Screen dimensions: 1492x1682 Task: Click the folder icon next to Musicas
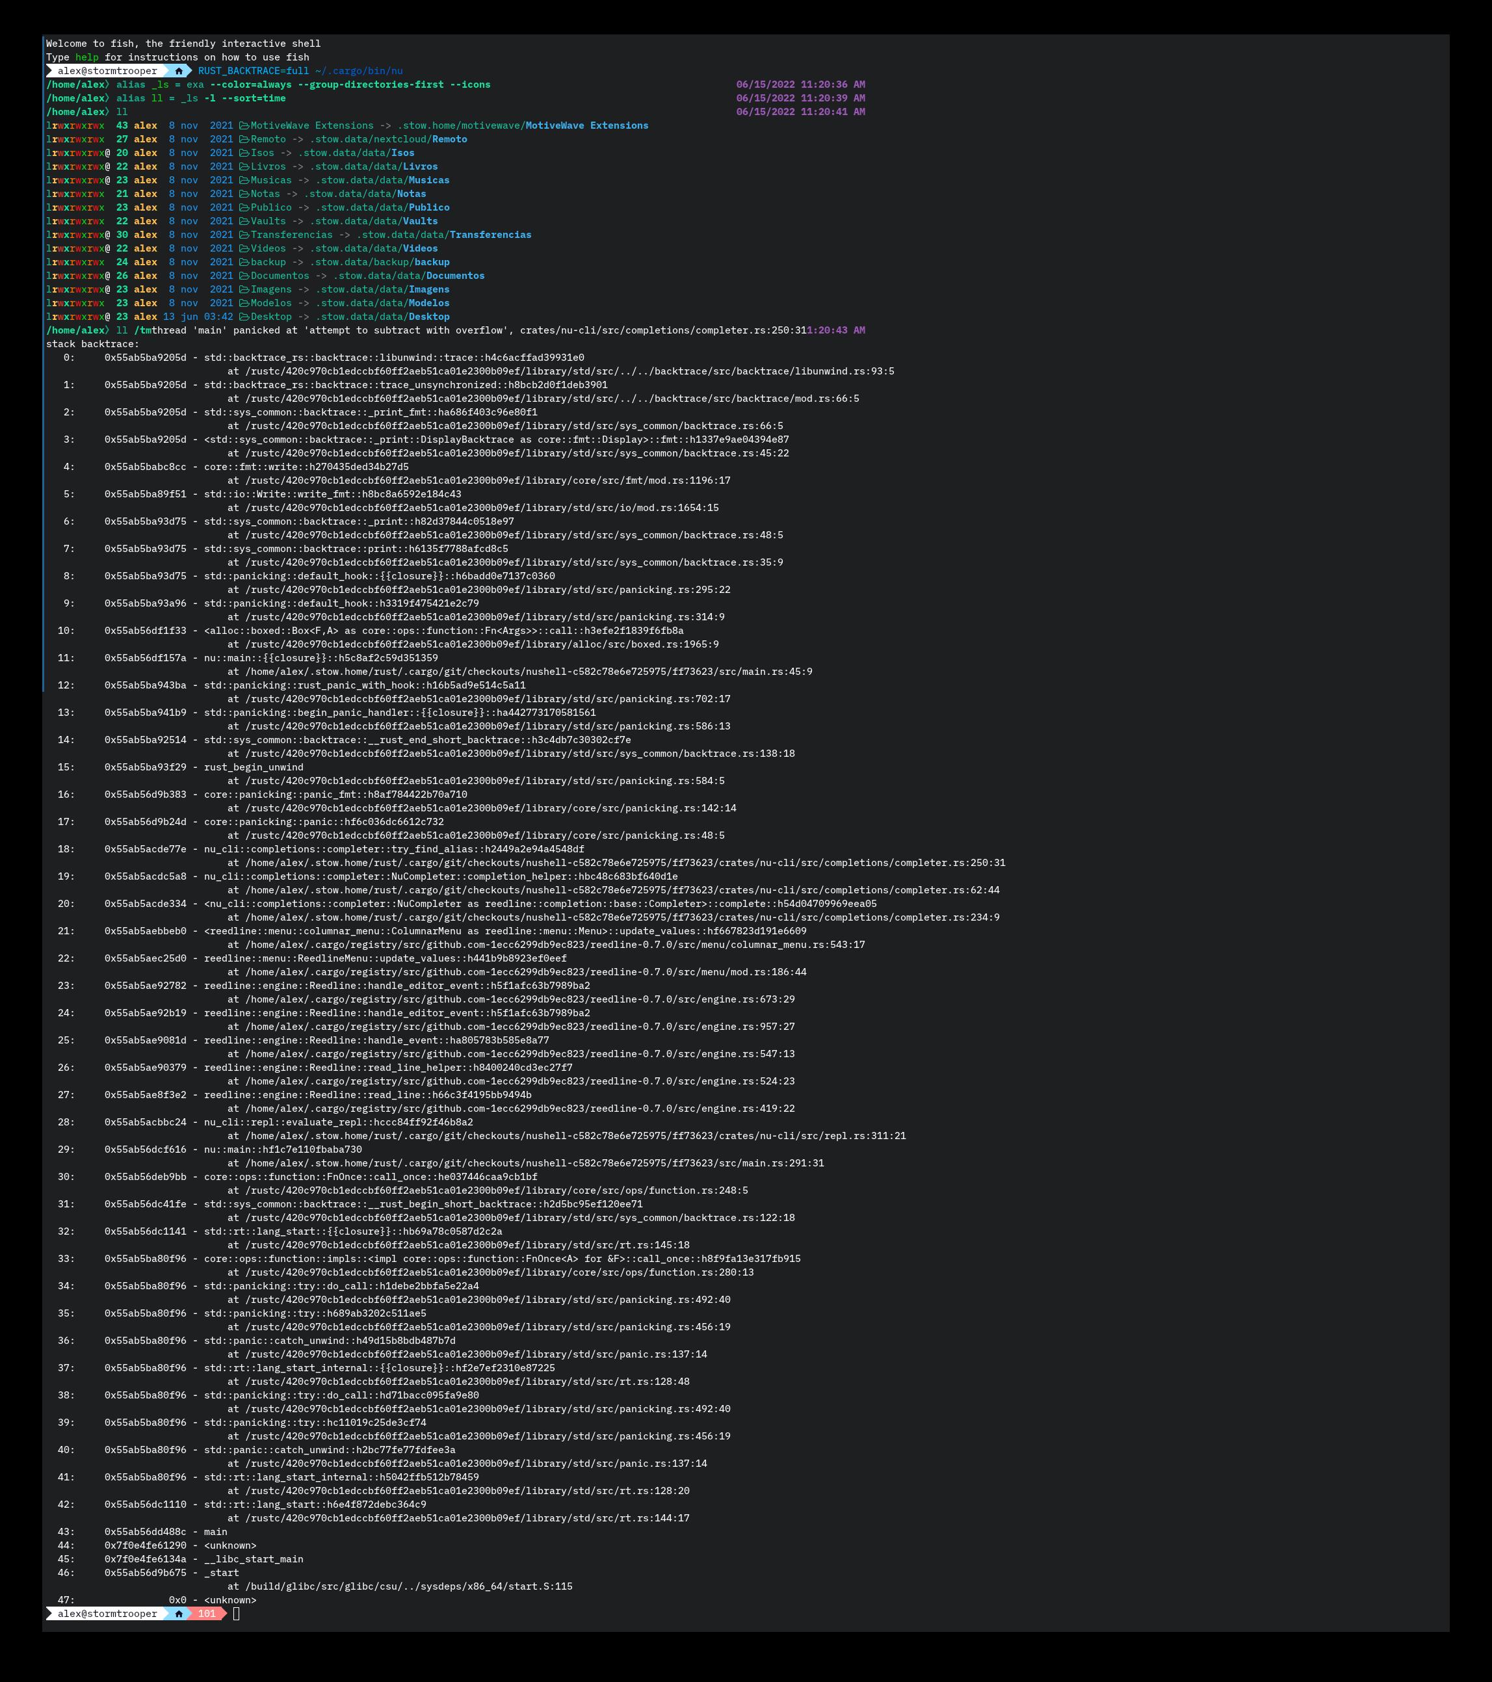coord(244,180)
